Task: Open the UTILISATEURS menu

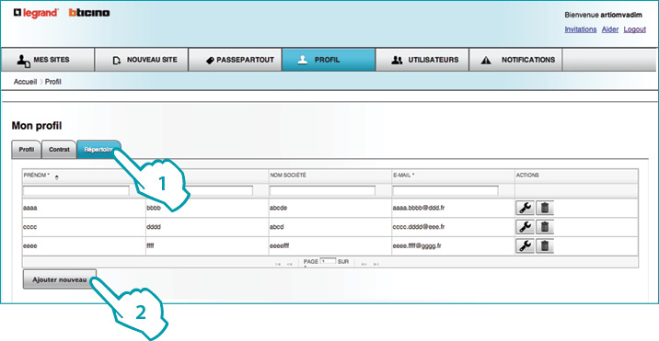Action: click(x=422, y=60)
